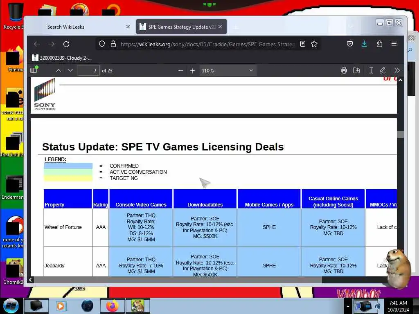This screenshot has width=419, height=314.
Task: Click Status Update page heading
Action: pyautogui.click(x=163, y=147)
